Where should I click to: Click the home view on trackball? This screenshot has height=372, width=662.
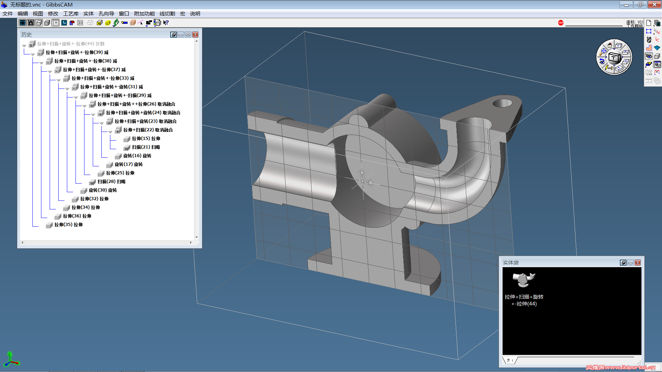pos(610,45)
